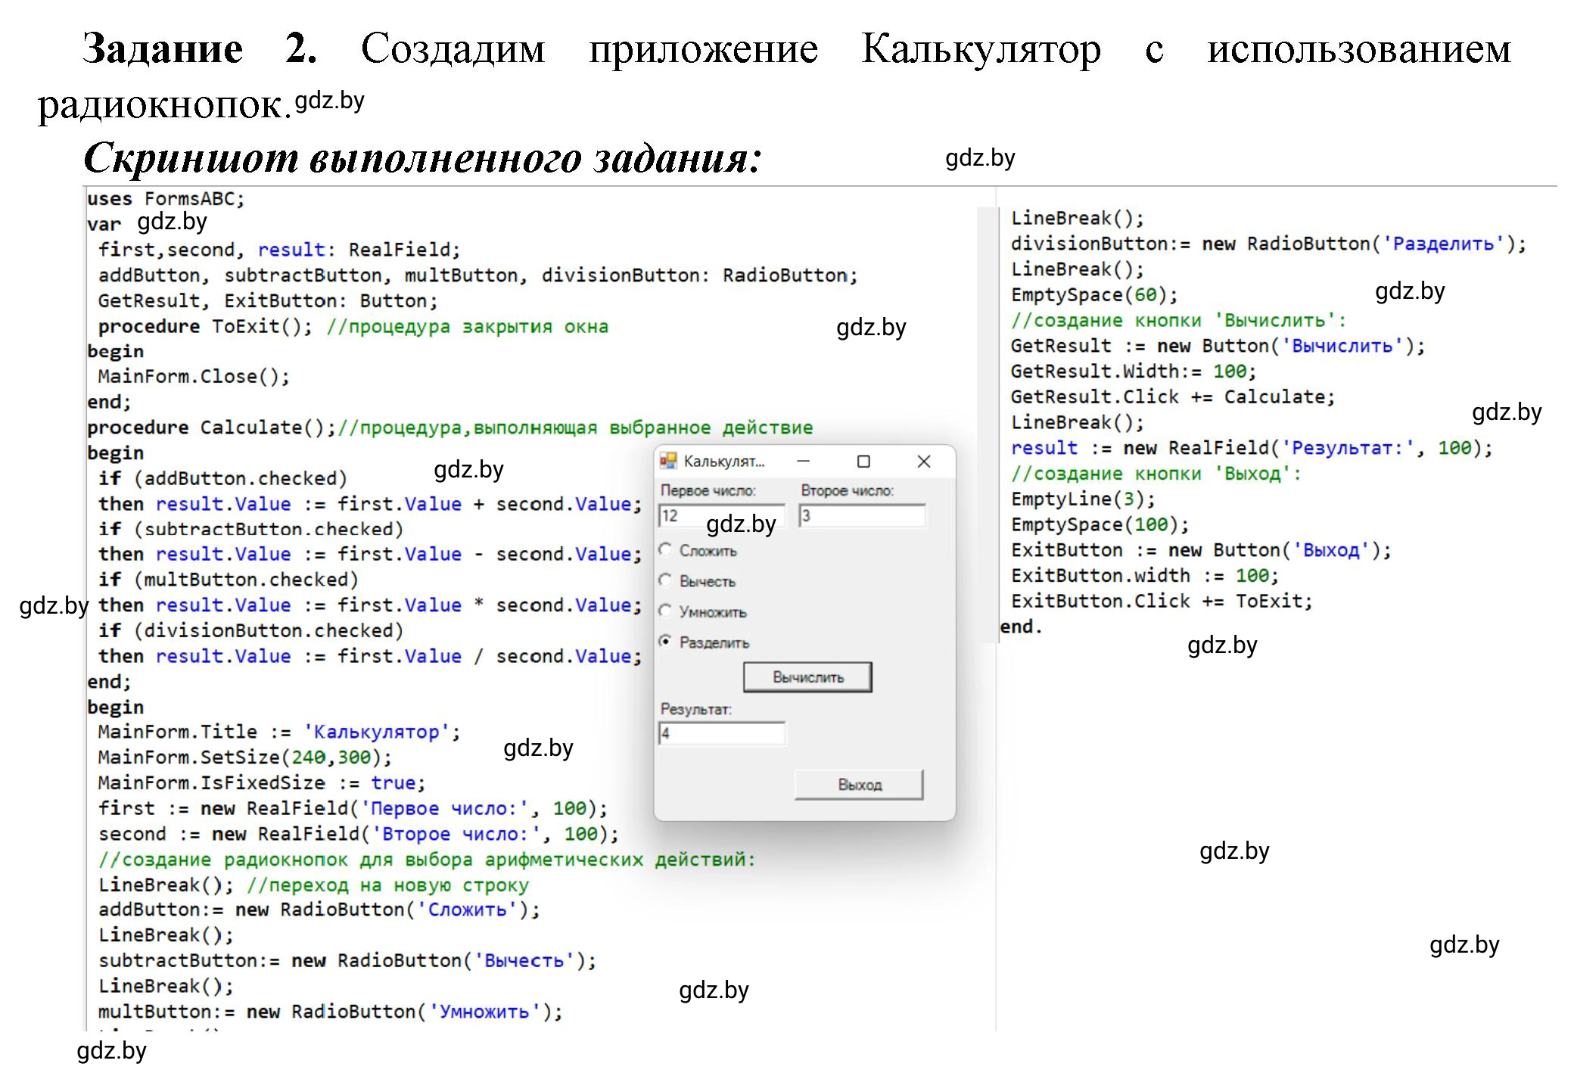Click the 'if (addButton.checked)' line

(x=222, y=478)
